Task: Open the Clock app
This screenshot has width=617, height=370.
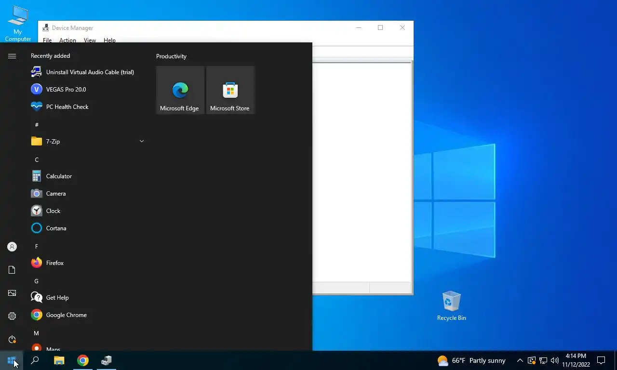Action: pyautogui.click(x=87, y=211)
